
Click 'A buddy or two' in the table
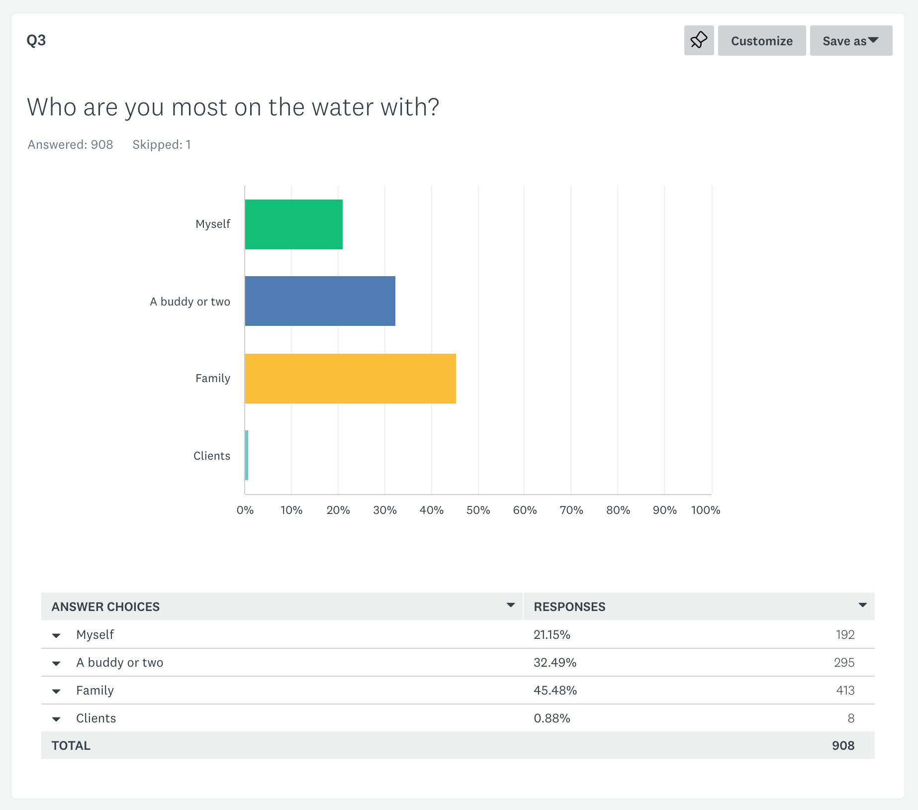(x=120, y=663)
